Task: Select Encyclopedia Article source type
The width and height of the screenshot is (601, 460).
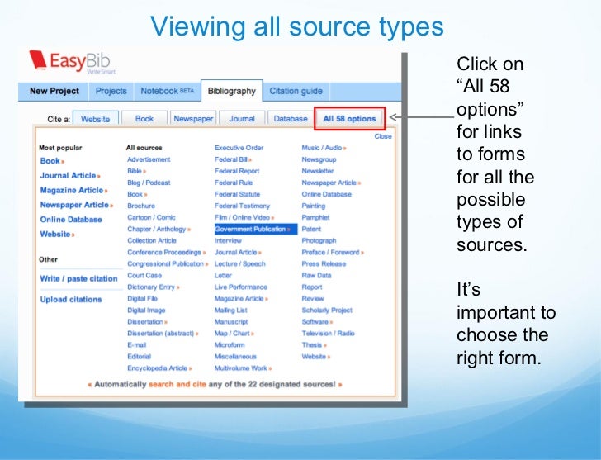Action: tap(159, 368)
